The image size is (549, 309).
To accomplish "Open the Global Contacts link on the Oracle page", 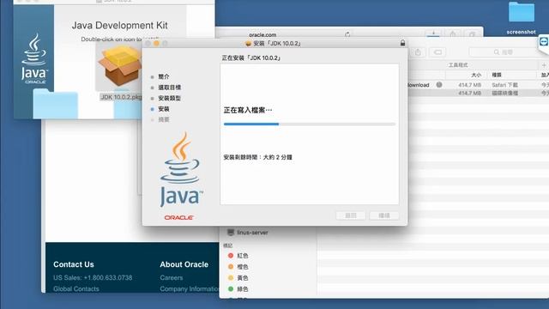I will (x=76, y=288).
